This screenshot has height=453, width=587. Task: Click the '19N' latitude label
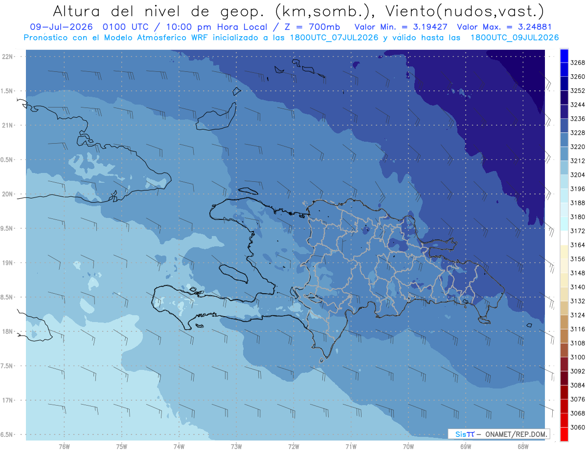click(x=8, y=263)
